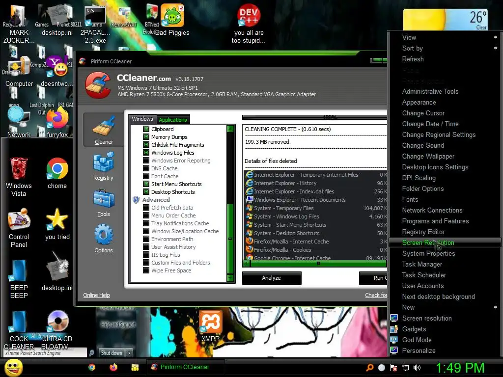503x377 pixels.
Task: Open the Cleaner section in CCleaner sidebar
Action: (x=103, y=130)
